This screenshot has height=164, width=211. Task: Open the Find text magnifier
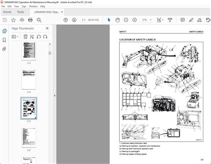pyautogui.click(x=39, y=20)
